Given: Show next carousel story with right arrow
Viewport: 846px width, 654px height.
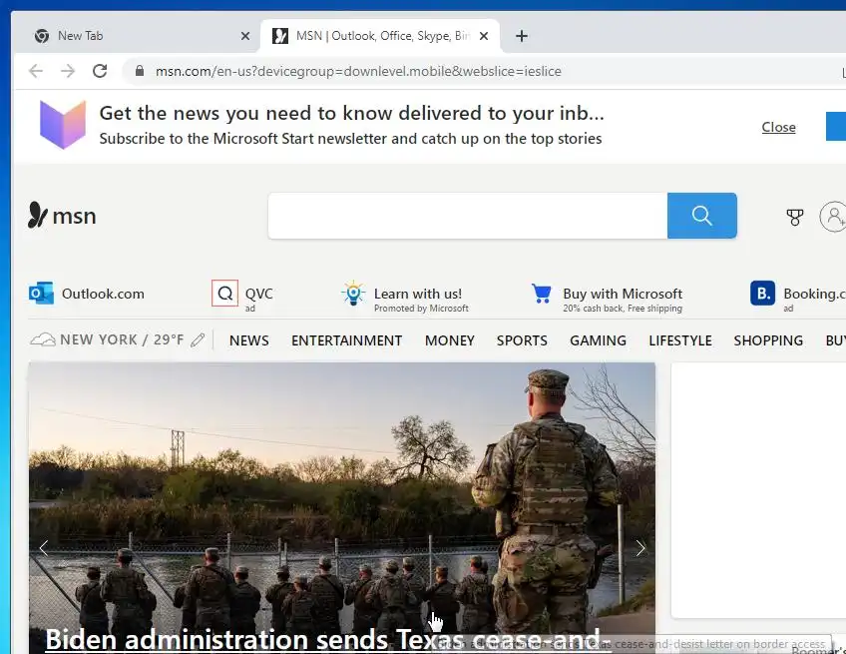Looking at the screenshot, I should point(639,548).
